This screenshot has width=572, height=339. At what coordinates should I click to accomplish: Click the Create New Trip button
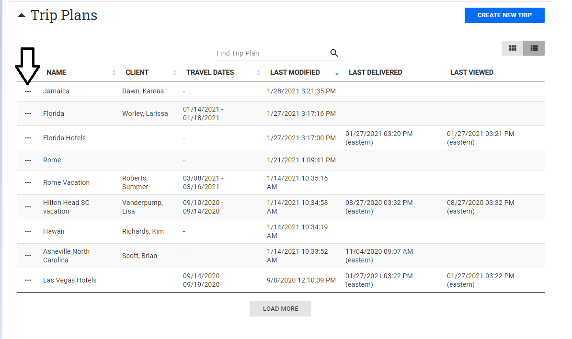504,15
